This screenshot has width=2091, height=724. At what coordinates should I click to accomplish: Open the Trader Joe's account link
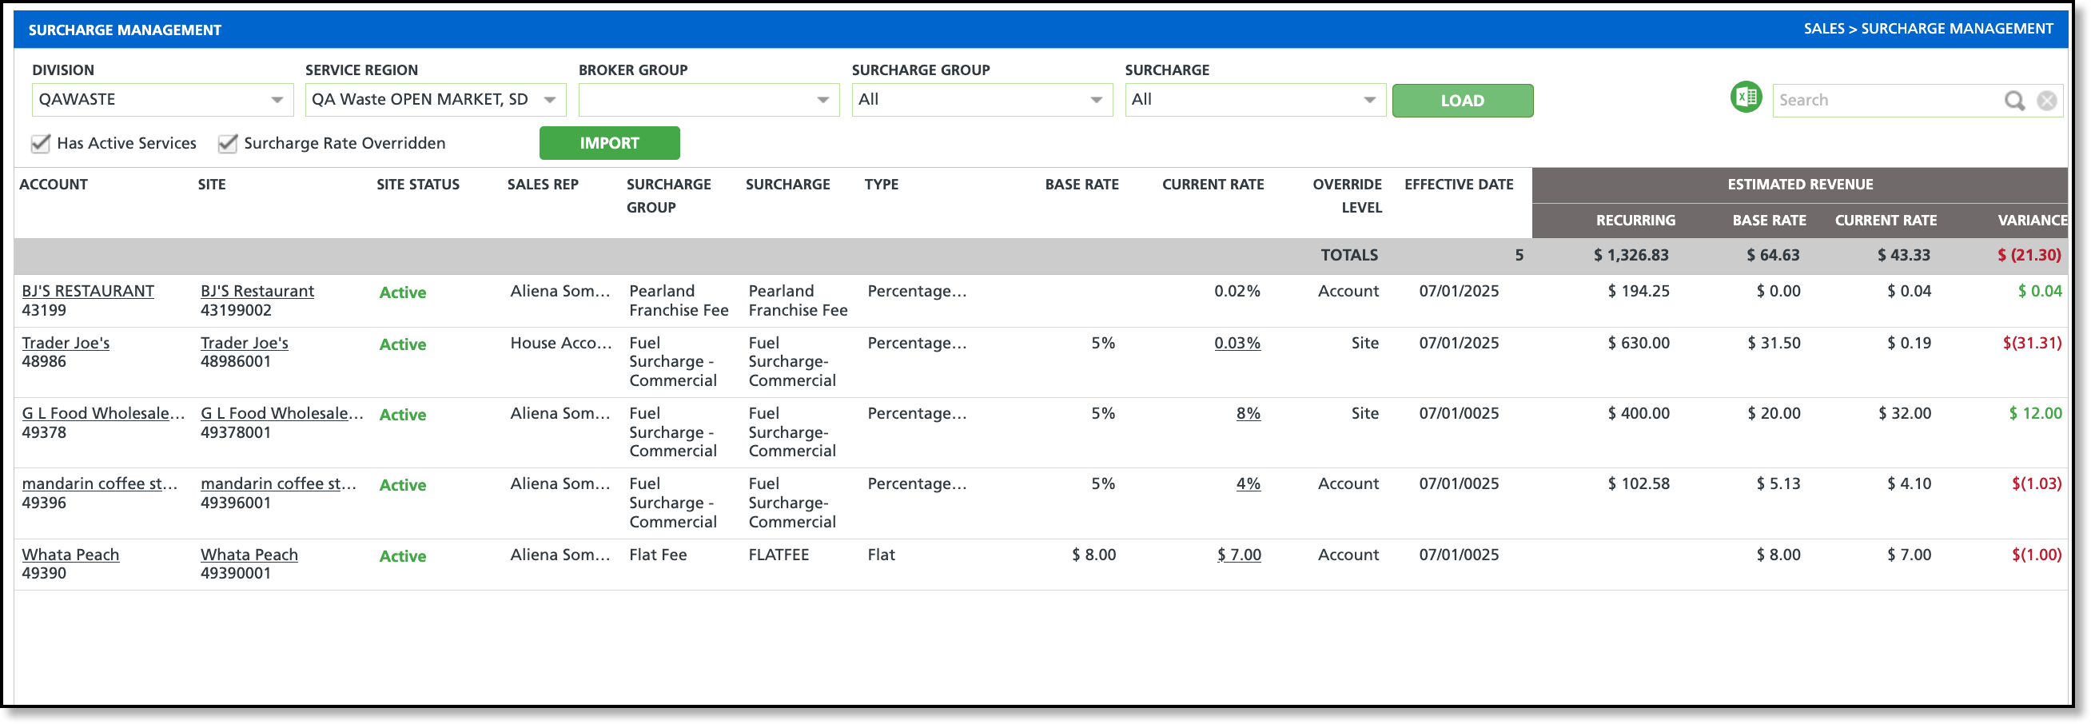tap(66, 344)
